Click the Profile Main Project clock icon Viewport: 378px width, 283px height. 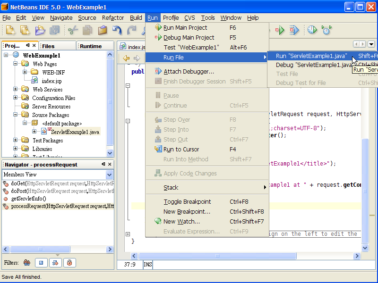(x=312, y=30)
